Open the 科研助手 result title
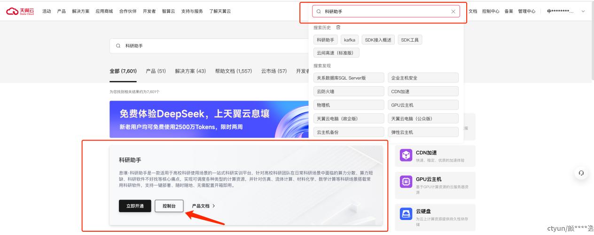This screenshot has height=235, width=594. point(130,160)
